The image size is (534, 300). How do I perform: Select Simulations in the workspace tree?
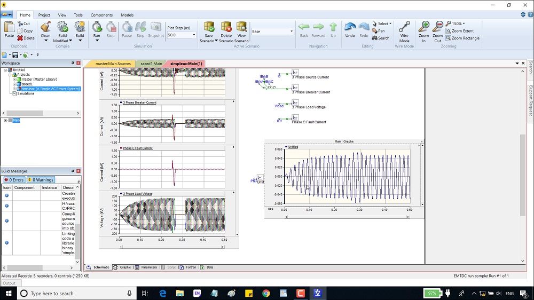(x=26, y=93)
